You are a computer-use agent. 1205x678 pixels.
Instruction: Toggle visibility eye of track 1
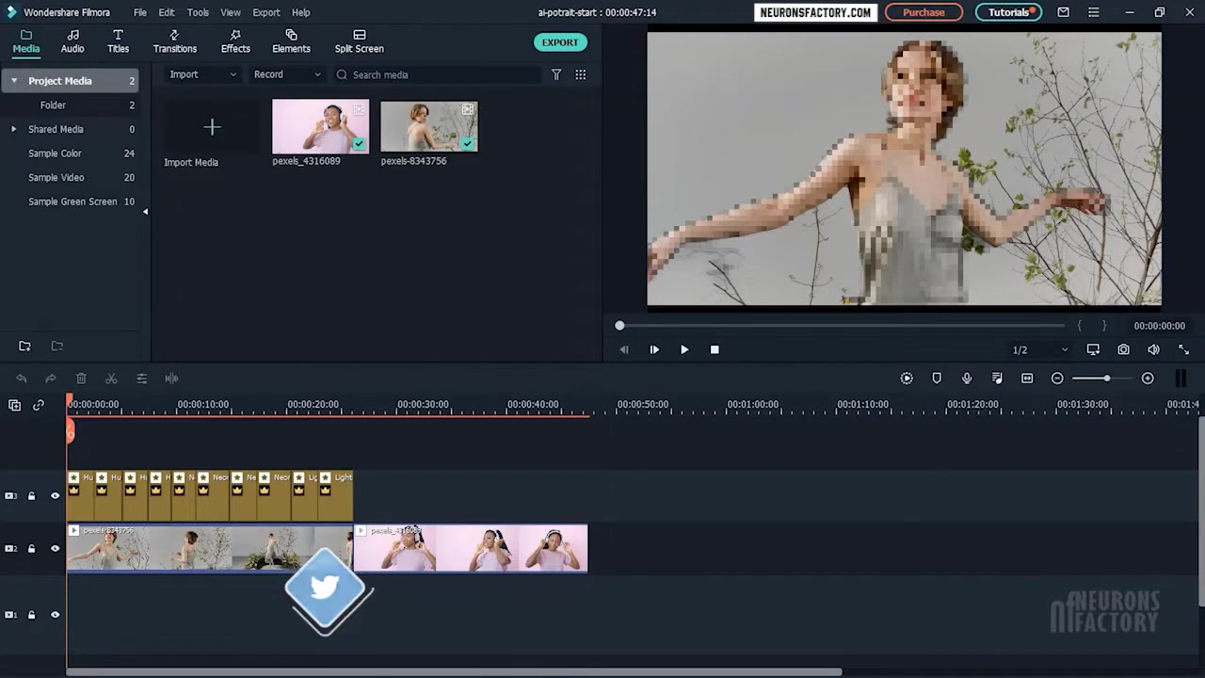55,615
